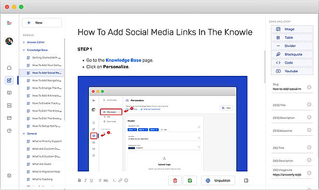Image resolution: width=319 pixels, height=190 pixels.
Task: Click the info icon next to [SEO] Keywords
Action: point(309,130)
